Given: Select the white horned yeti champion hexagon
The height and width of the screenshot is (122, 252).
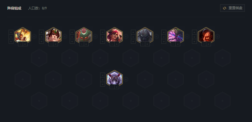Looking at the screenshot, I should pyautogui.click(x=115, y=78).
